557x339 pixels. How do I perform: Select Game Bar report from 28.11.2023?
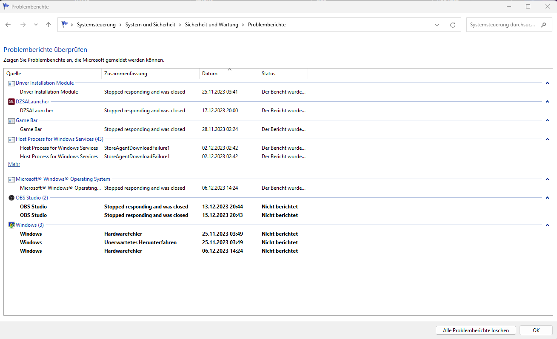coord(163,129)
